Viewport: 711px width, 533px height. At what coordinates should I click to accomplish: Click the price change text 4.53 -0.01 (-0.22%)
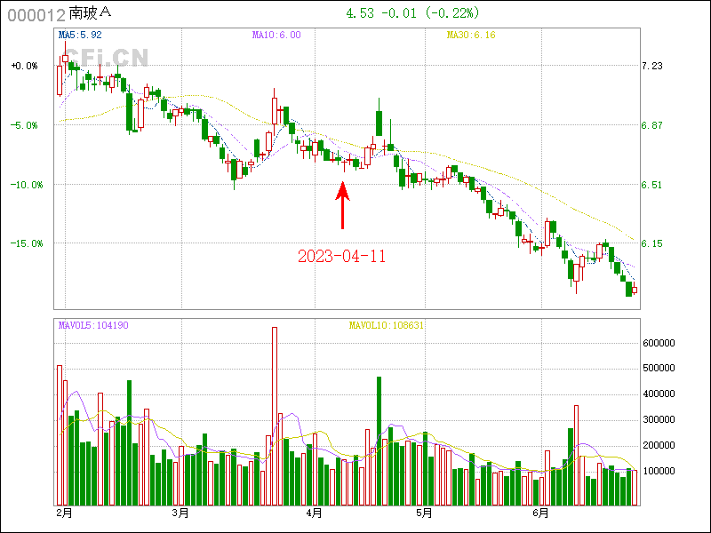(x=411, y=13)
